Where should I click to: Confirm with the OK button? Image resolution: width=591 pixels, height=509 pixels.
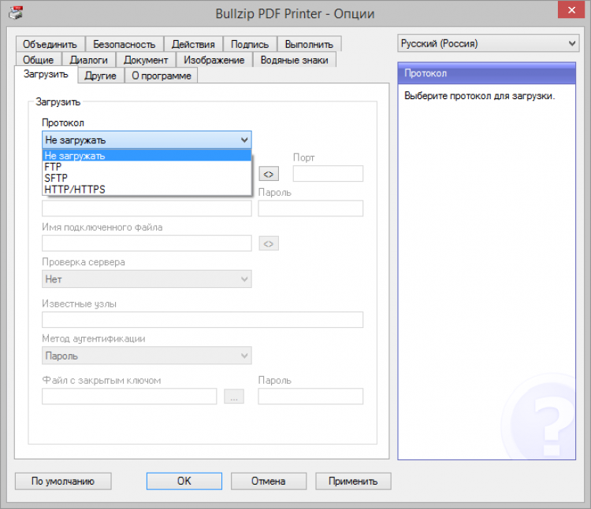coord(184,481)
